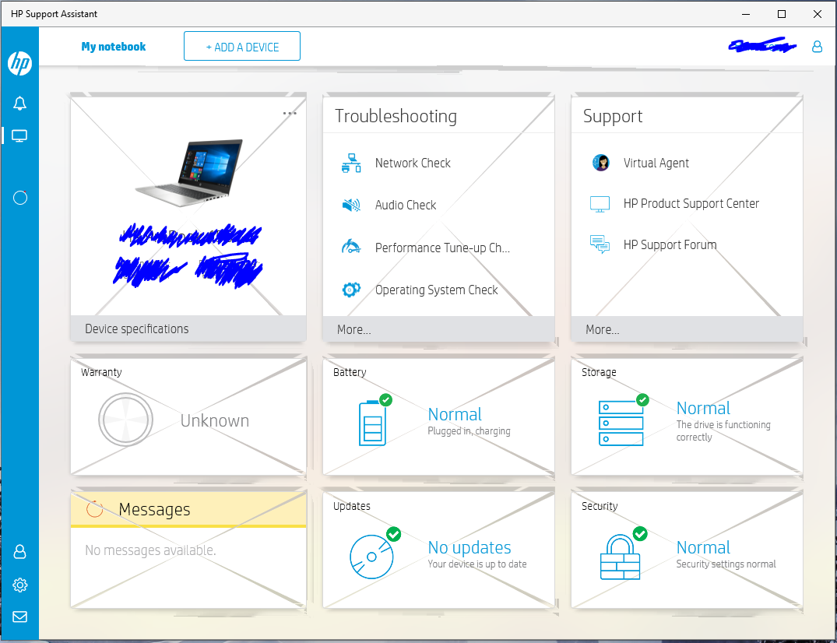Open Audio Check

406,205
